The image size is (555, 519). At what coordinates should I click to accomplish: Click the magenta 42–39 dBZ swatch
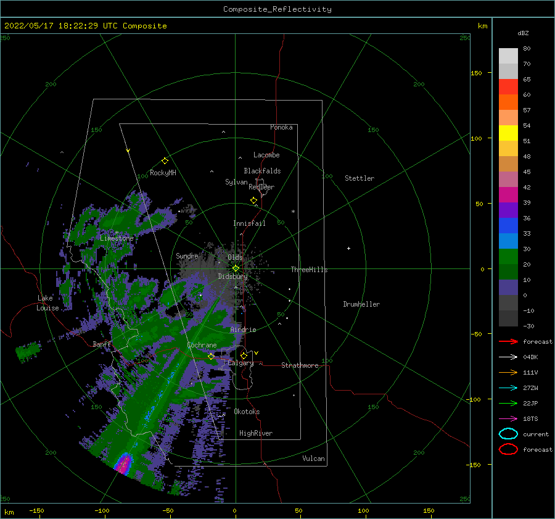pyautogui.click(x=508, y=195)
